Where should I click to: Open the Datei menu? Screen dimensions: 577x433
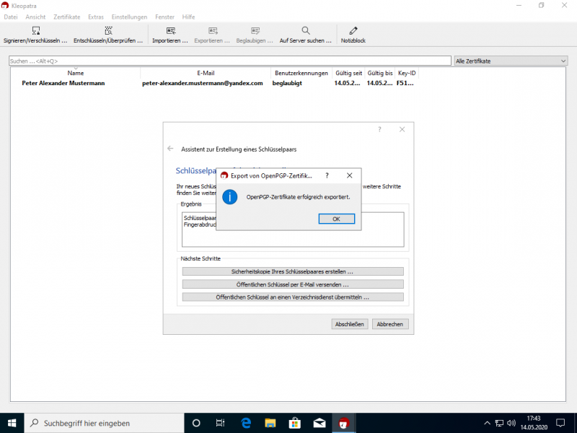11,17
